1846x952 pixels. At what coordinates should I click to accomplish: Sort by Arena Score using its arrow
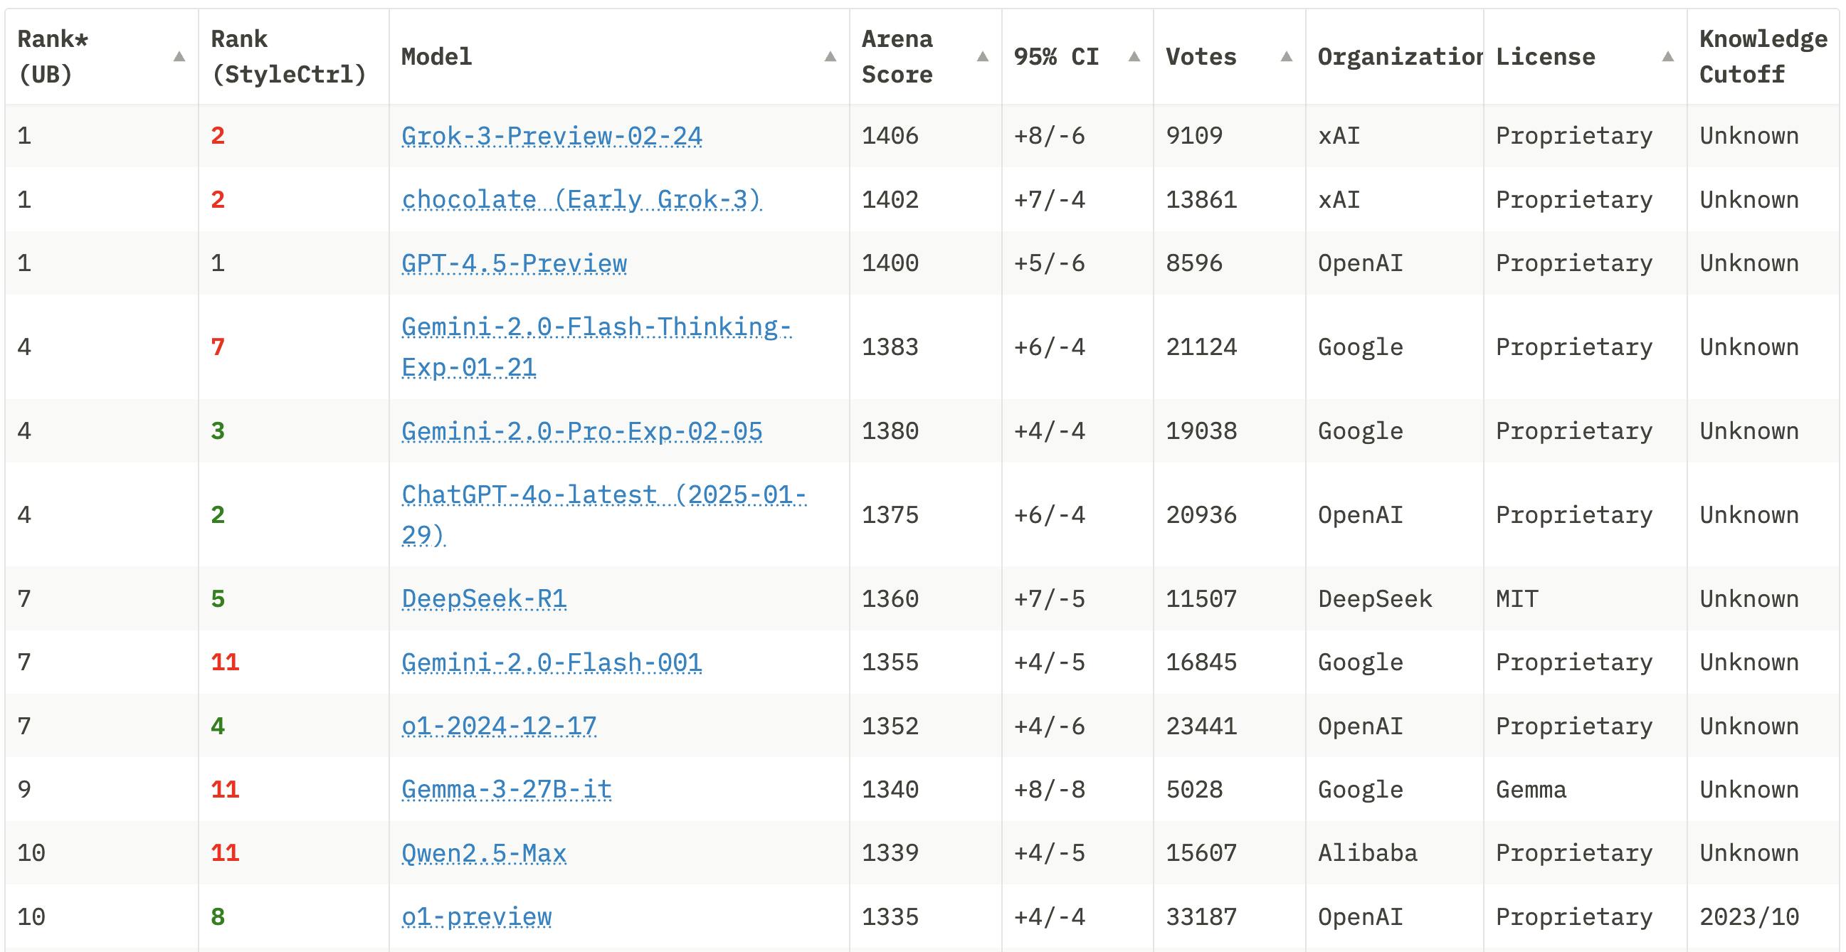pos(983,57)
